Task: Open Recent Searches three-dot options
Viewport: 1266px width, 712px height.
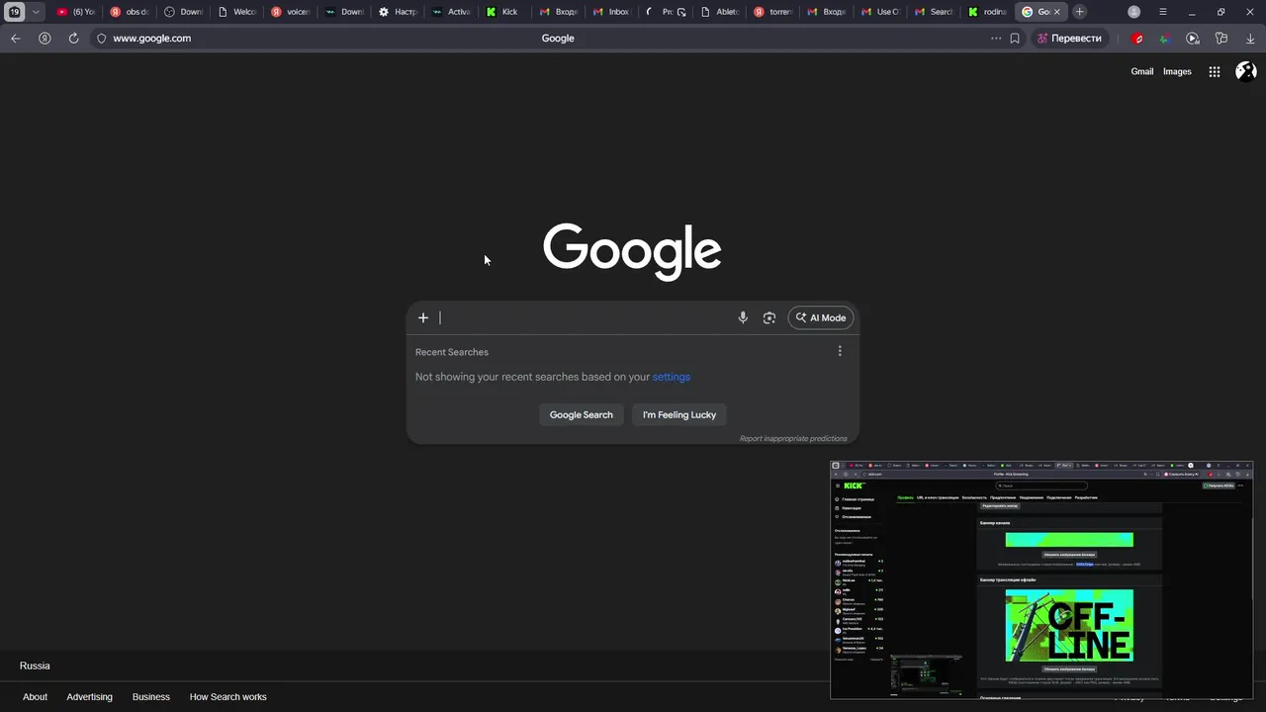Action: tap(840, 351)
